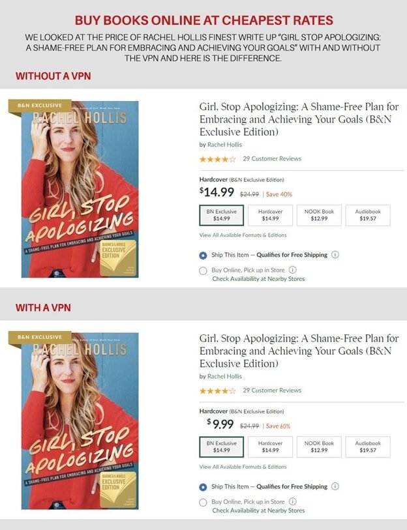Select Ship This Item radio in top listing

coord(203,255)
